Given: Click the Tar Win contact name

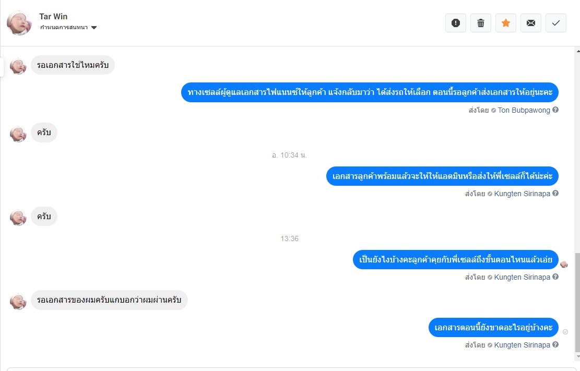Looking at the screenshot, I should [53, 16].
